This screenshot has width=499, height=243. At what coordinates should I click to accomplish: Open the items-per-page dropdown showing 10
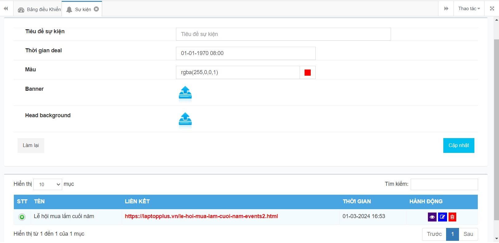tap(48, 184)
